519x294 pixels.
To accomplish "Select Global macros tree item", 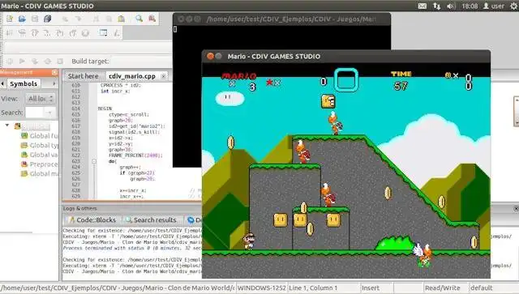I will click(x=40, y=173).
